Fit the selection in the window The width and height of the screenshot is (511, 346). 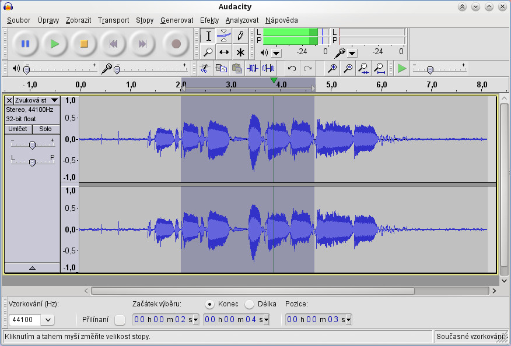pyautogui.click(x=363, y=68)
